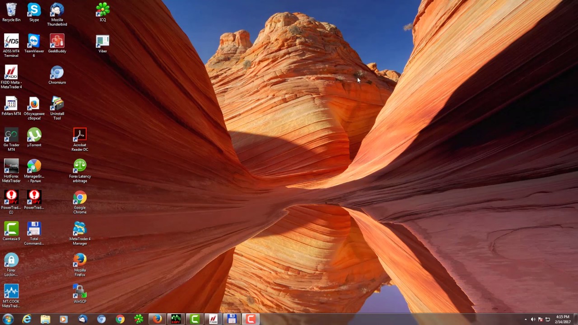The width and height of the screenshot is (578, 325).
Task: Select the HotForex MetaTrader desktop icon
Action: coord(11,171)
